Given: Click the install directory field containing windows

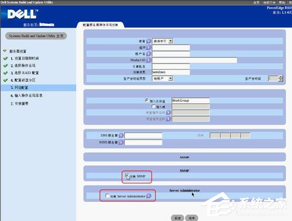Looking at the screenshot, I should pyautogui.click(x=171, y=72).
